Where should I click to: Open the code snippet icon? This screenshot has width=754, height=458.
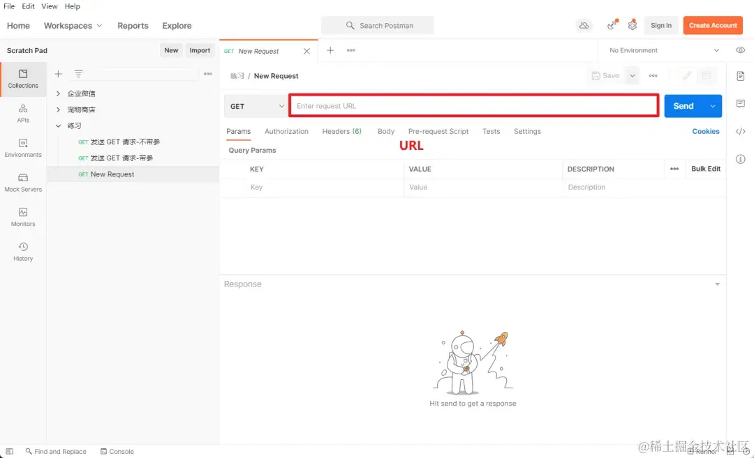tap(741, 132)
